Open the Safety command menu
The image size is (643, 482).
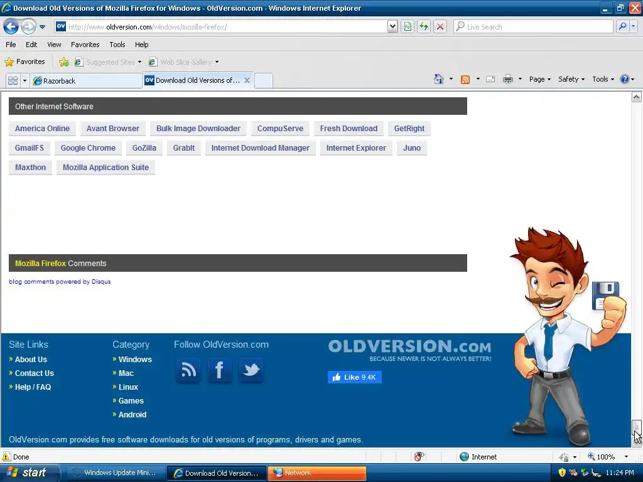[571, 79]
